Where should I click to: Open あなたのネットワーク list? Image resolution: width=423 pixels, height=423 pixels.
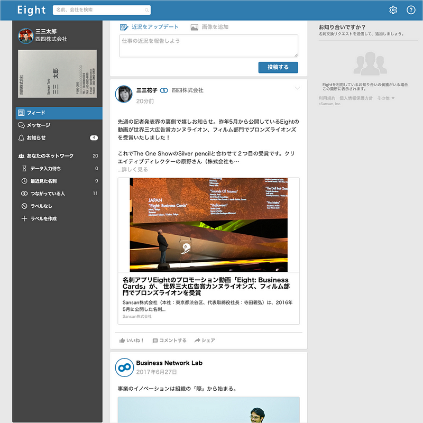(59, 156)
